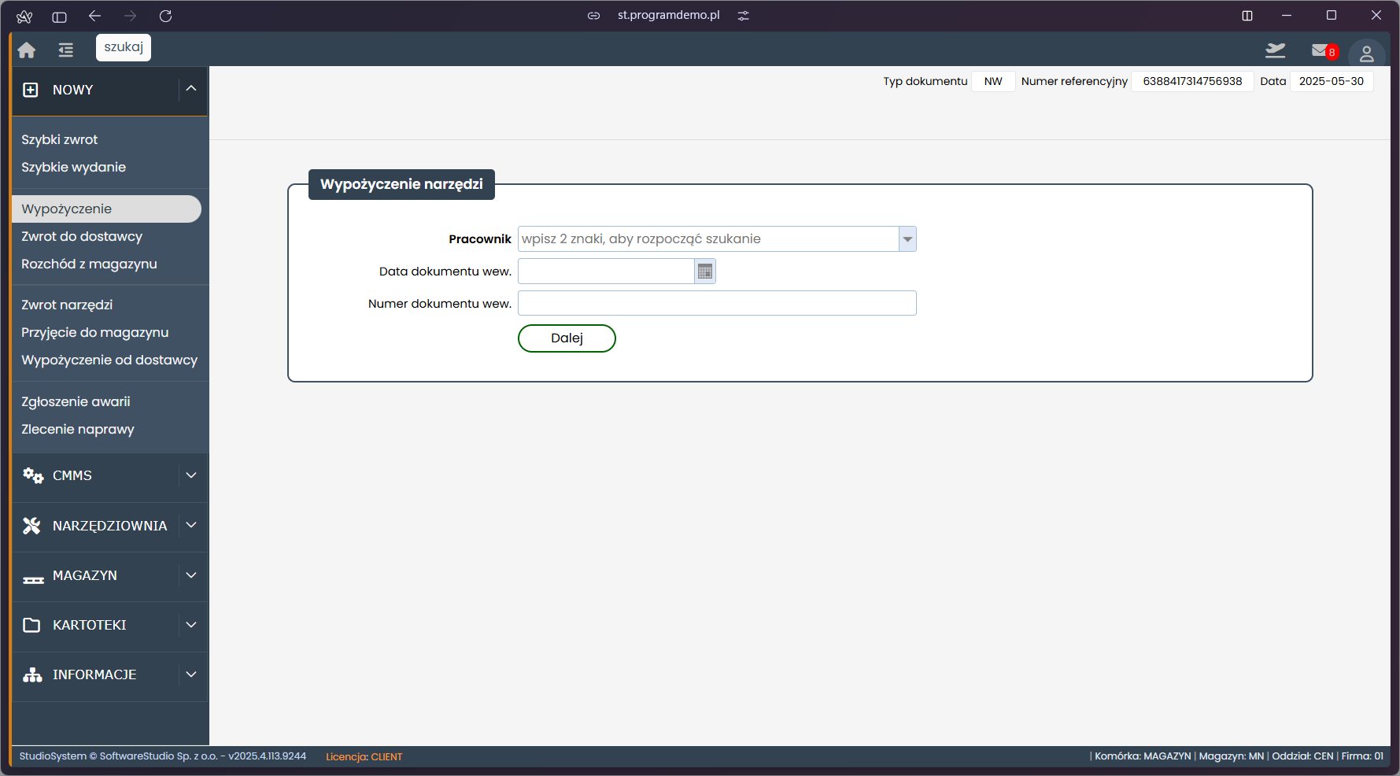Expand the CMMS menu section

(x=190, y=475)
